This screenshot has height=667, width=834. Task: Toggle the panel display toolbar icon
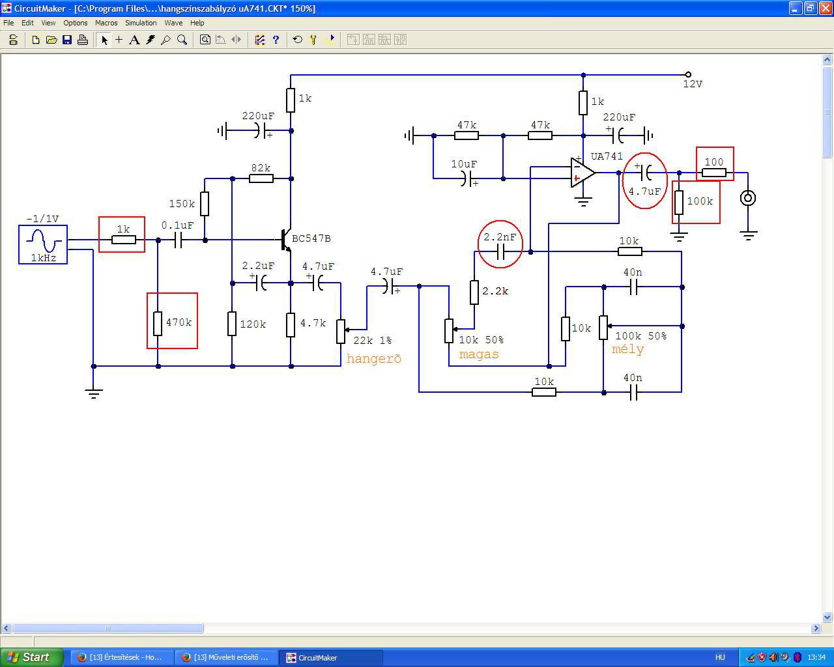point(13,40)
